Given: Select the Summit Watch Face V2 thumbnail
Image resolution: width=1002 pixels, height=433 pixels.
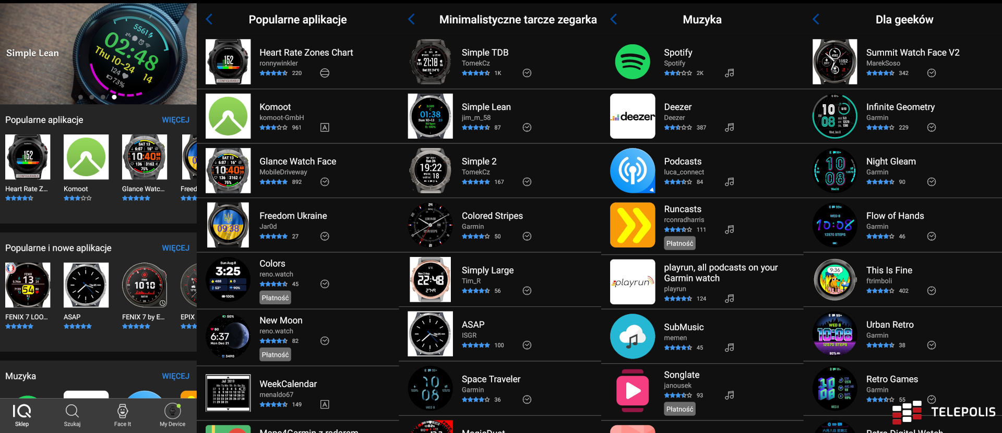Looking at the screenshot, I should point(834,61).
